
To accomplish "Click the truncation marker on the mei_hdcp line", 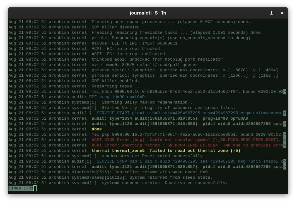I will [285, 92].
